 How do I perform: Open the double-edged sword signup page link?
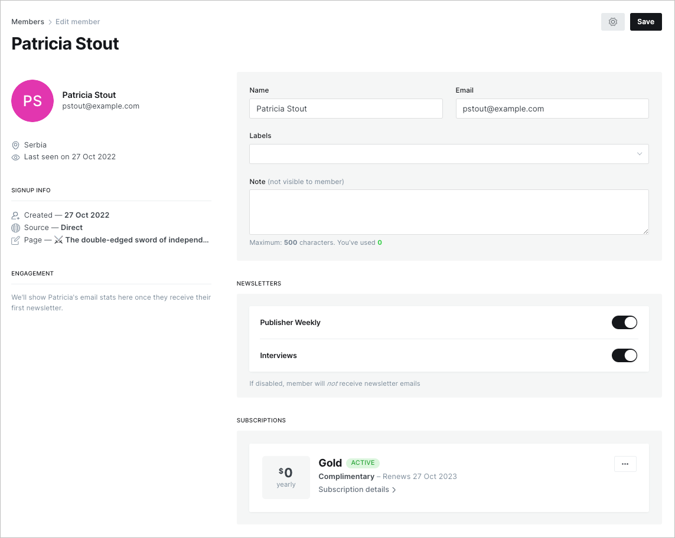[x=136, y=240]
